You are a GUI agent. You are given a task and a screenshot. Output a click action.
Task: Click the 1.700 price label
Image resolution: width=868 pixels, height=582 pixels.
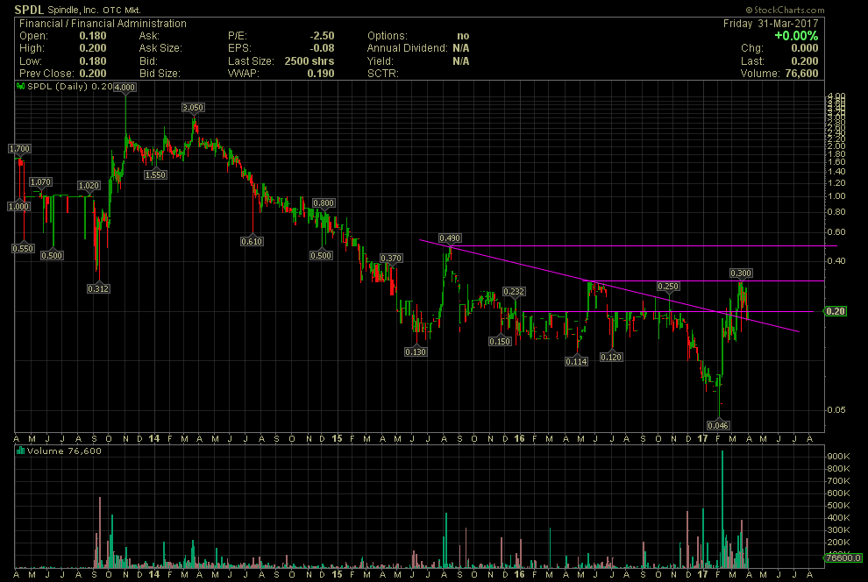coord(19,148)
